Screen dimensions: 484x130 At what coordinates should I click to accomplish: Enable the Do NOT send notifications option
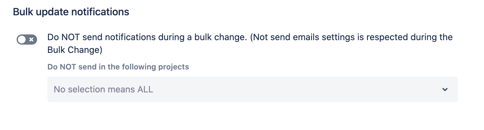[x=27, y=40]
